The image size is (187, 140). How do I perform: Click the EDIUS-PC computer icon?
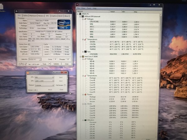pos(80,14)
